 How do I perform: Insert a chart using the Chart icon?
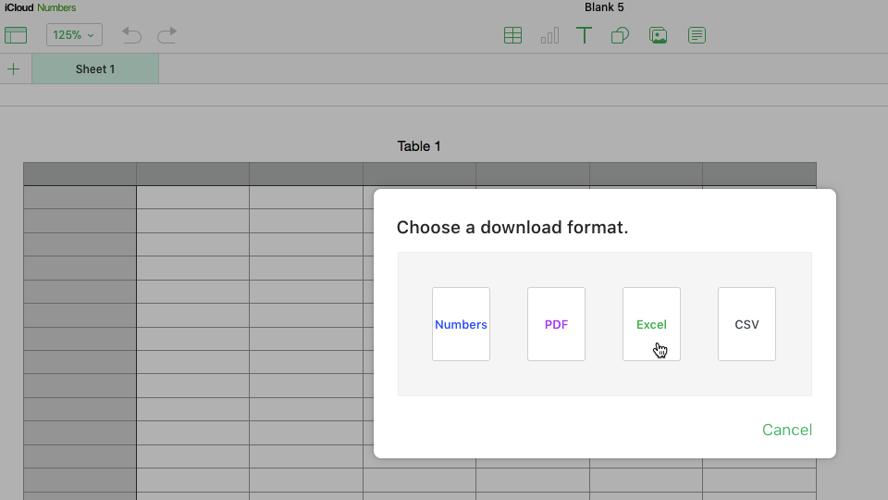(x=549, y=35)
